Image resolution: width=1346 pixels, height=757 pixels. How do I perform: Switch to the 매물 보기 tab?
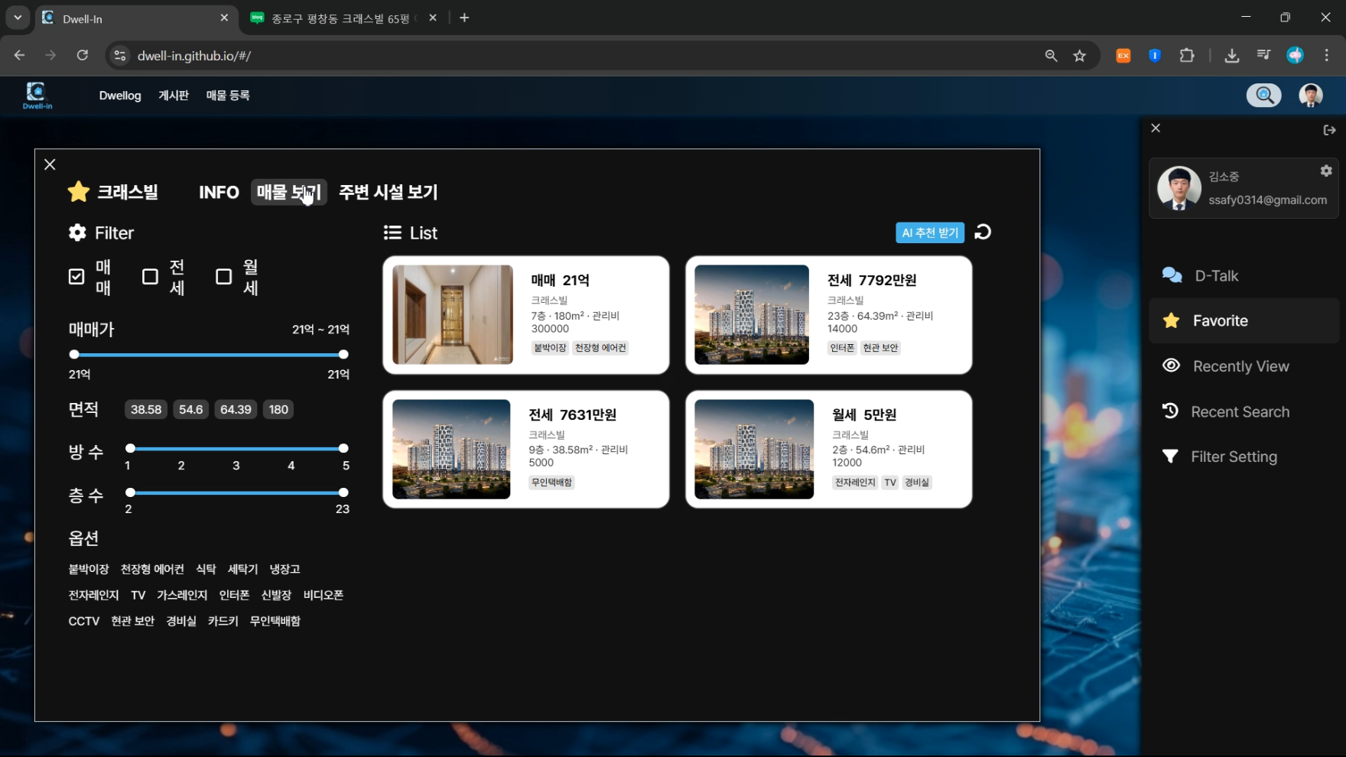tap(289, 192)
